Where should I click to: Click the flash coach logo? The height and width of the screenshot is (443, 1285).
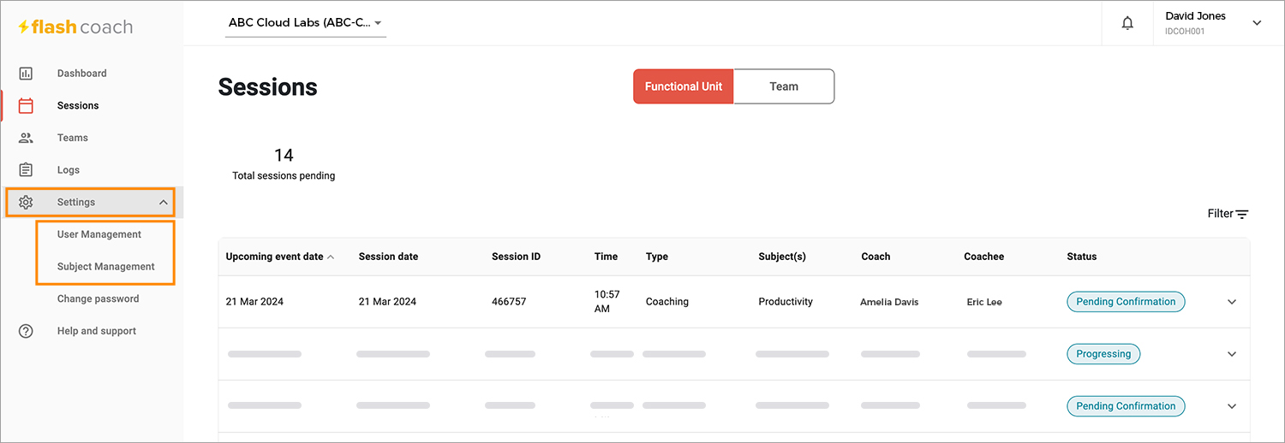75,27
